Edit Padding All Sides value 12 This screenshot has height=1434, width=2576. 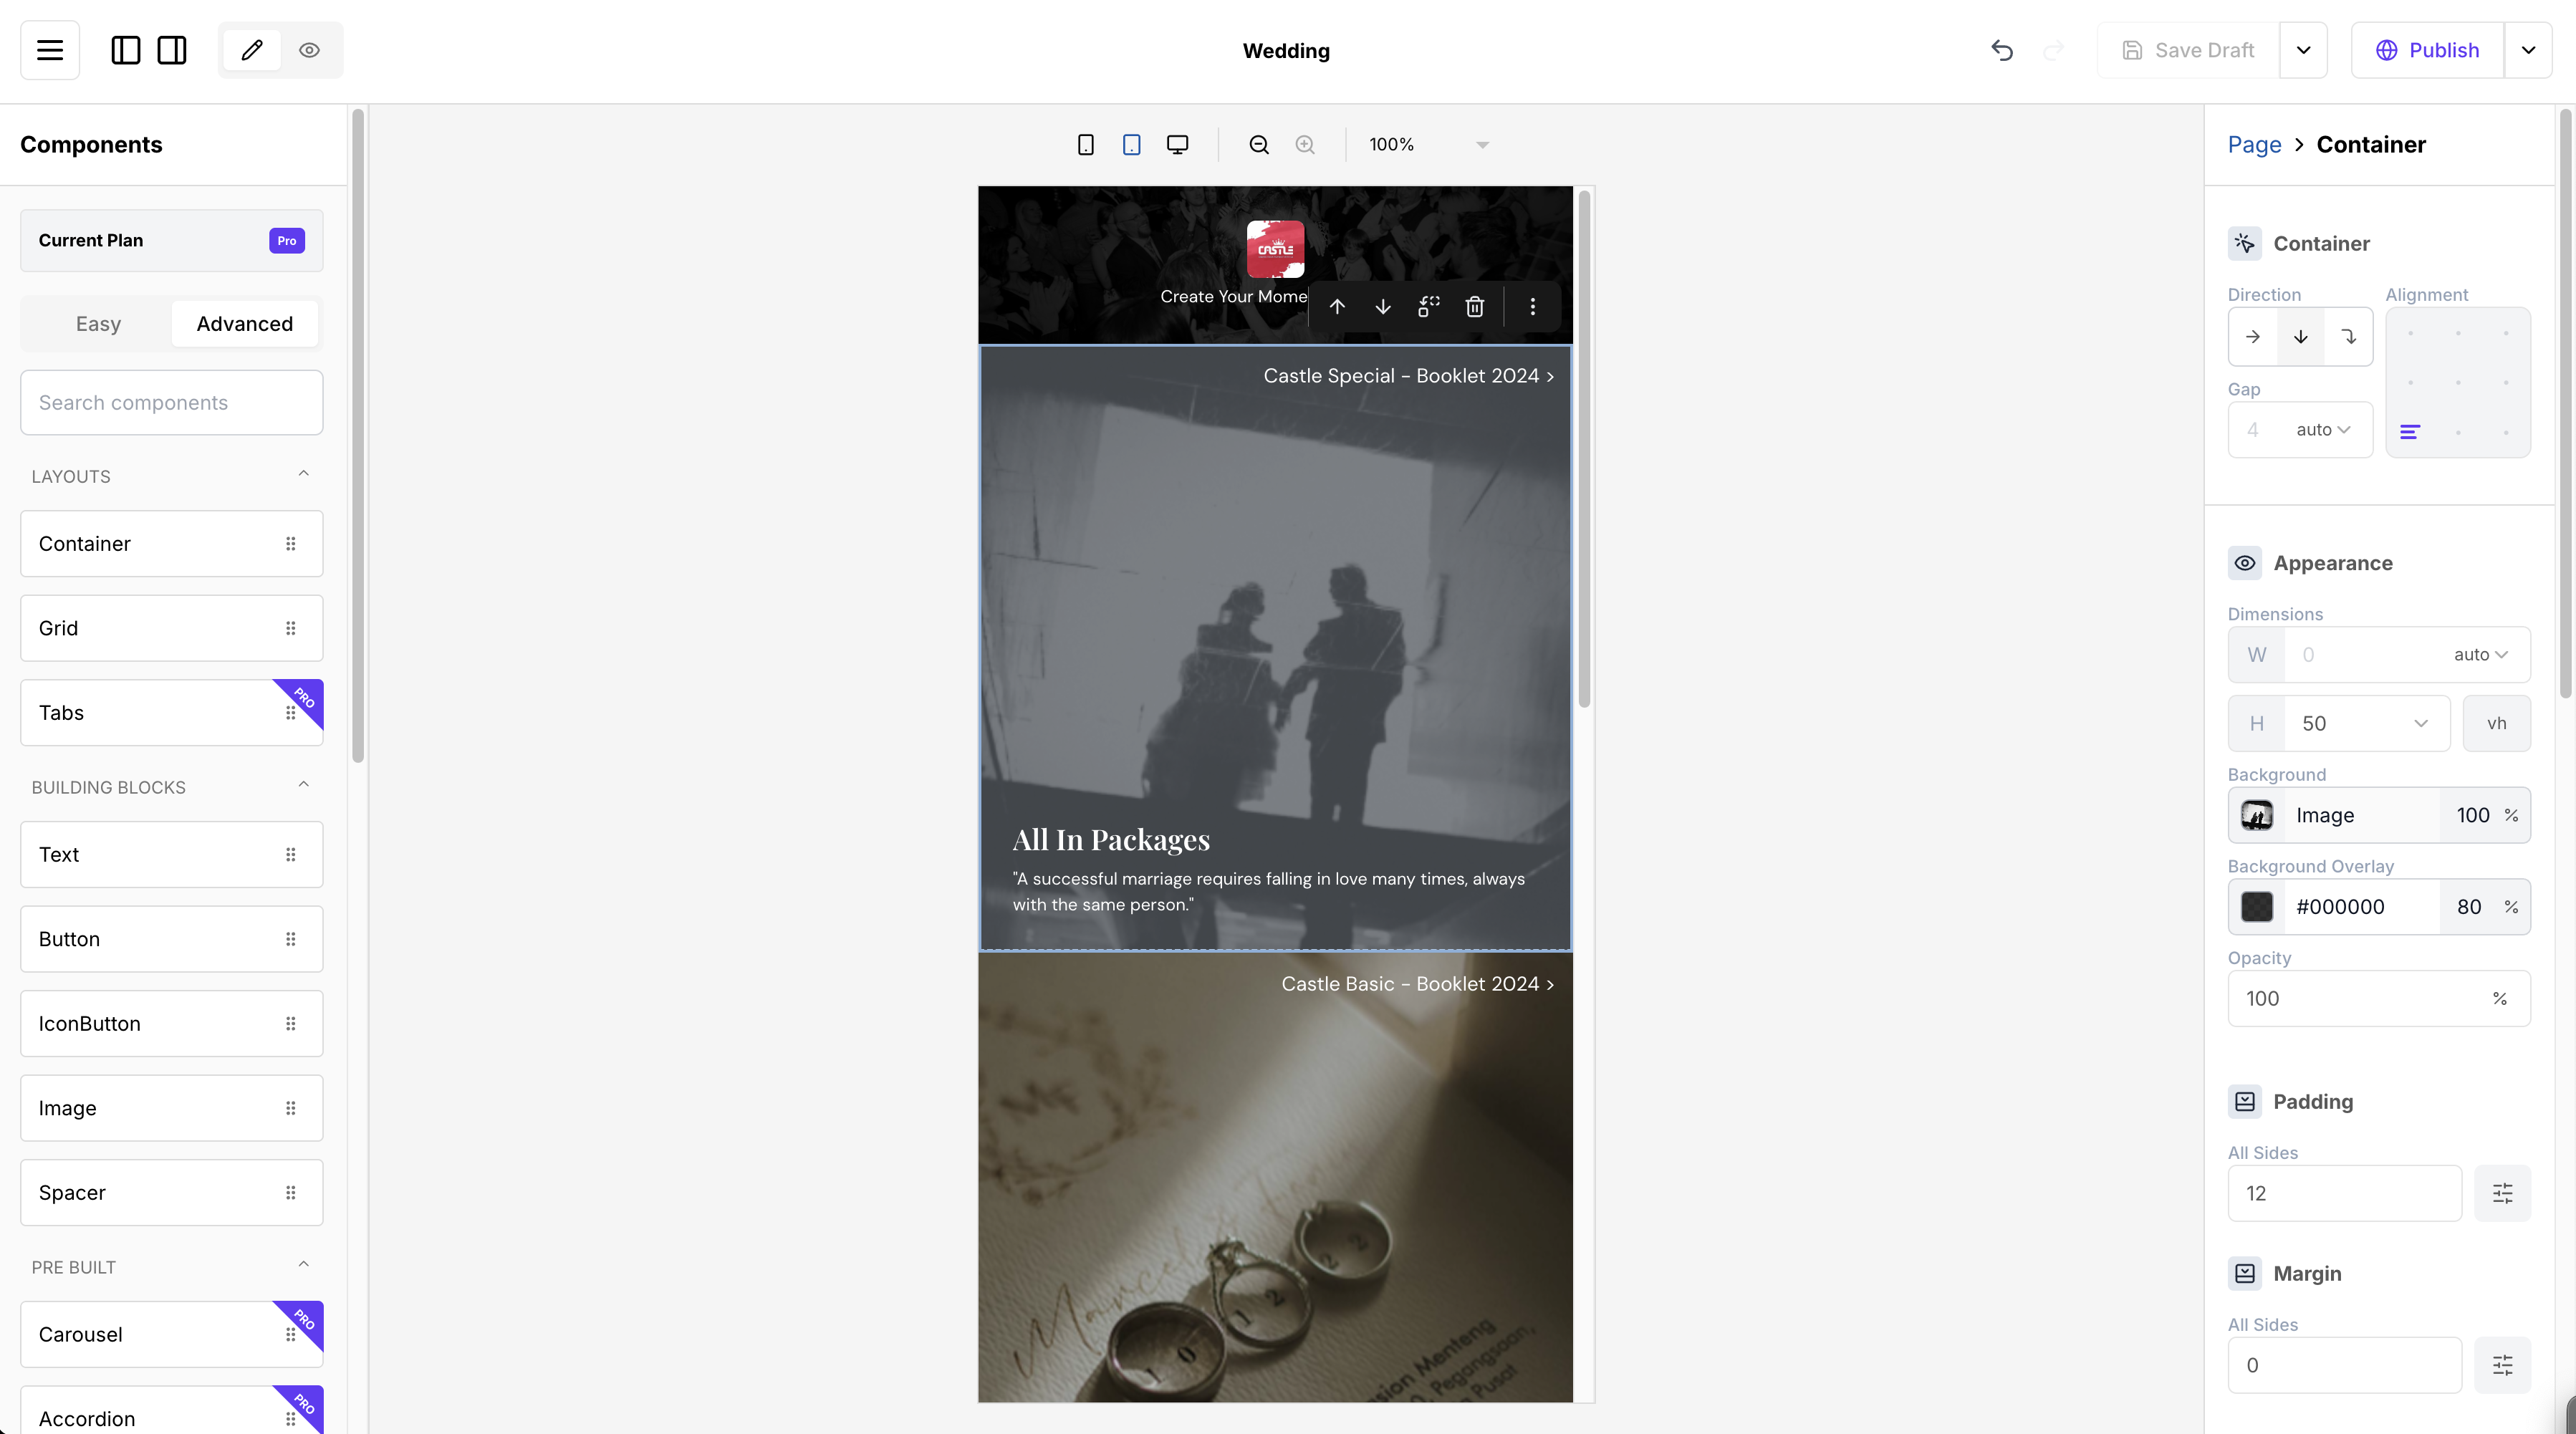click(x=2345, y=1194)
